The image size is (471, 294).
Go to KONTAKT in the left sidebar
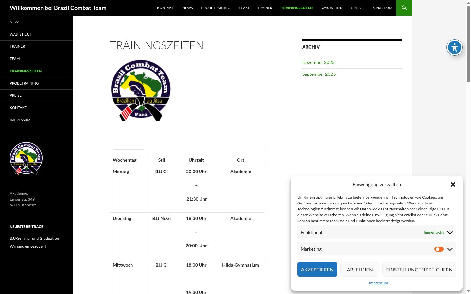point(36,108)
